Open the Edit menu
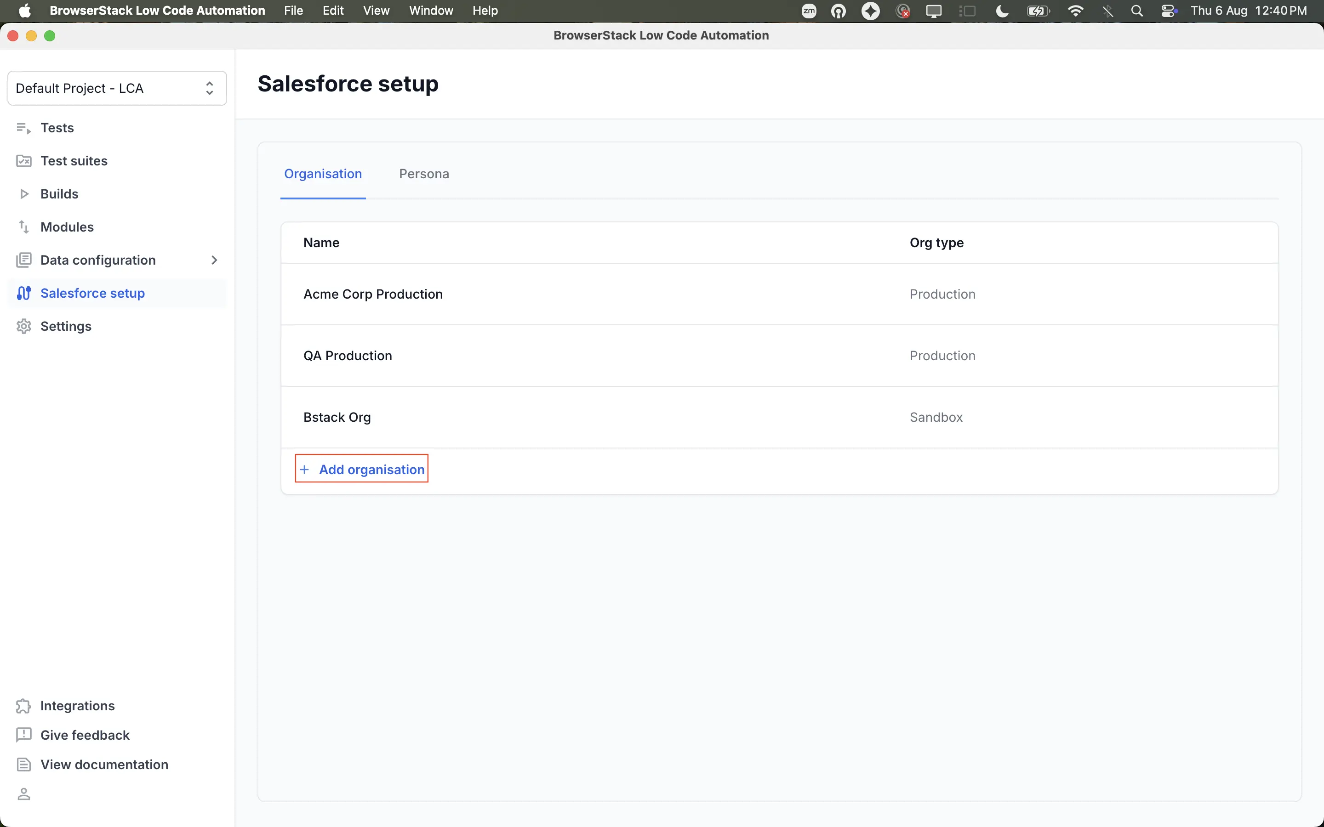 click(333, 11)
